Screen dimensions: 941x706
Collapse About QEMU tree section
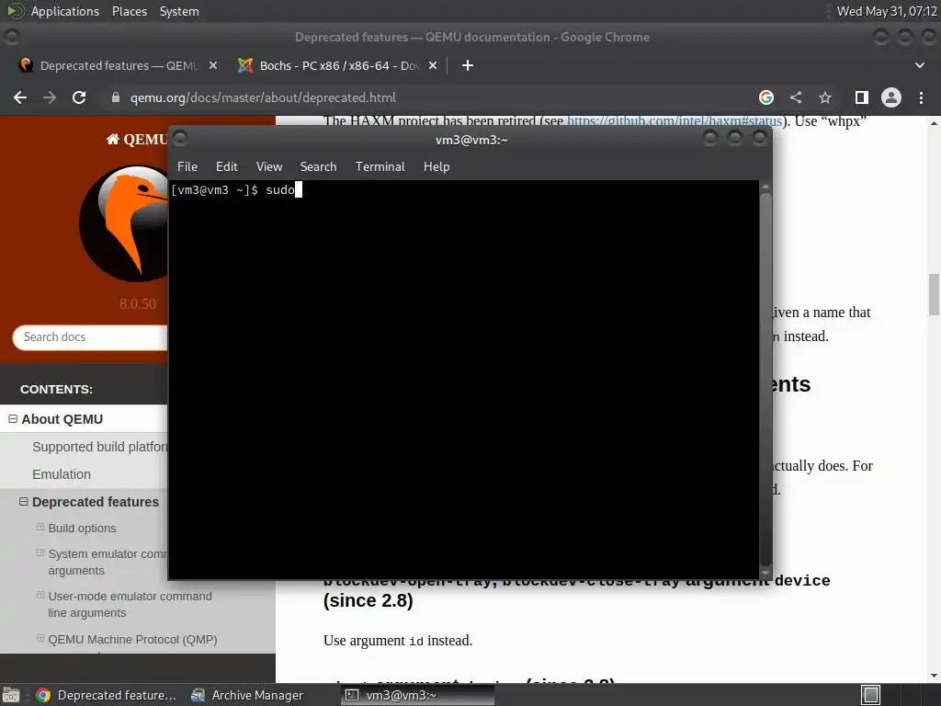click(13, 419)
